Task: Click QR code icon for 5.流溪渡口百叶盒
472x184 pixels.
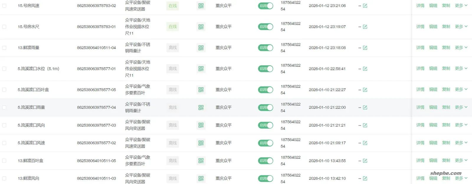Action: tap(201, 90)
